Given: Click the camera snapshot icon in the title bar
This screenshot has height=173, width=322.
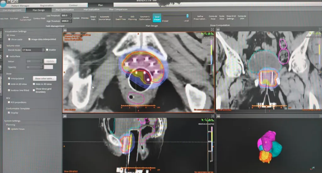Looking at the screenshot, I should (x=16, y=1).
